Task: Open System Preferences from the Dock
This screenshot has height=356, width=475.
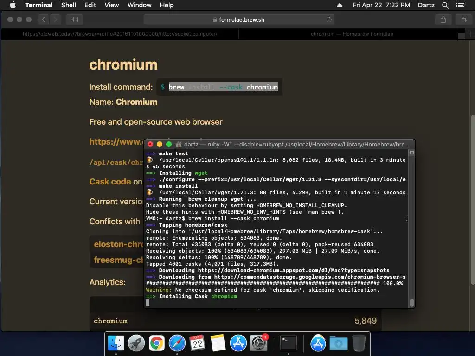Action: 258,343
